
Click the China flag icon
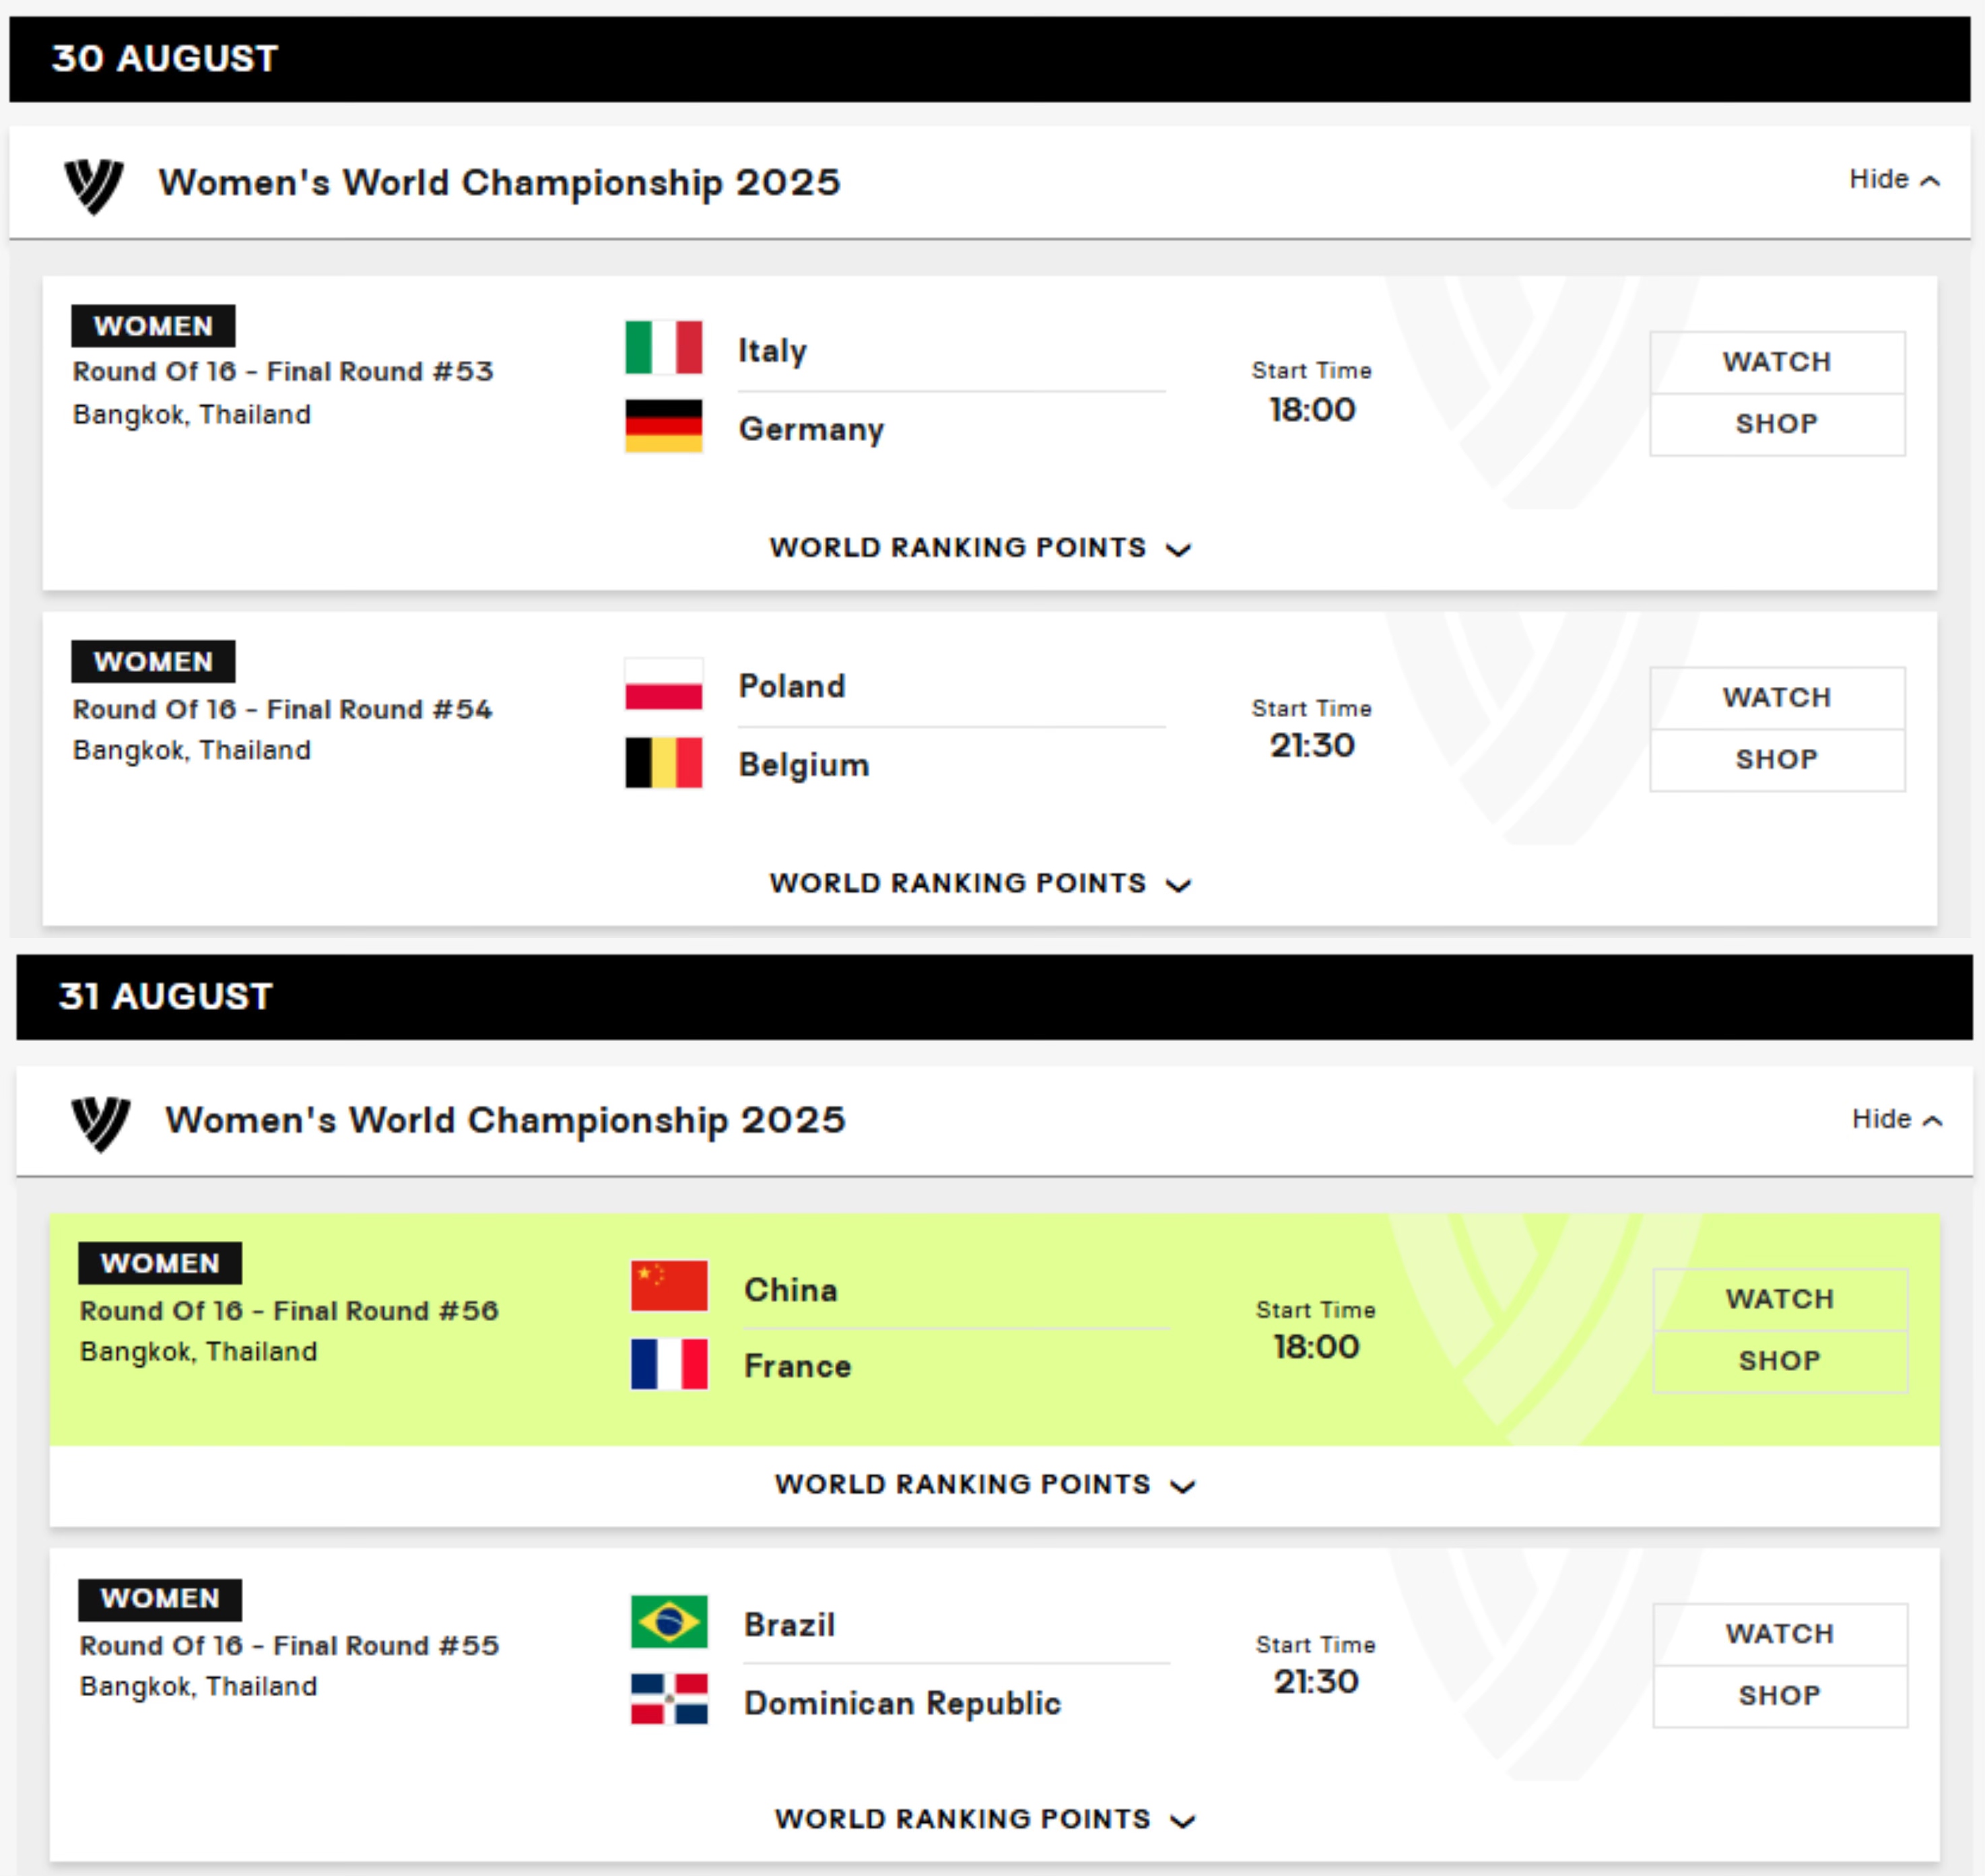669,1286
